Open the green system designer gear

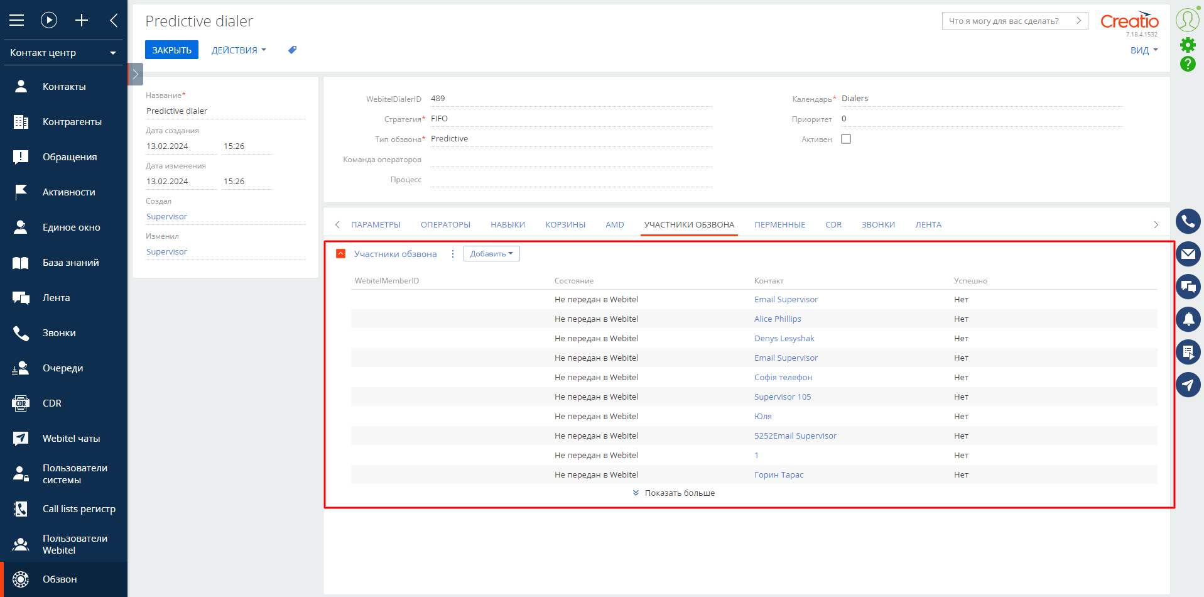[x=1188, y=45]
